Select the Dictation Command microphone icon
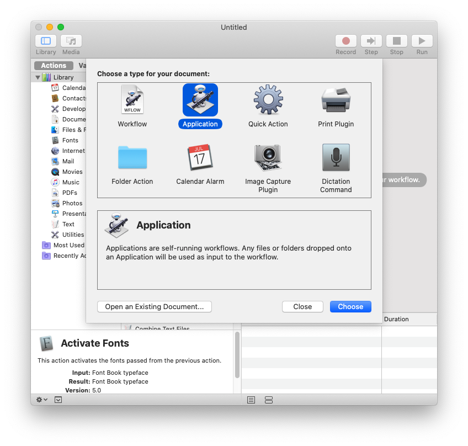 click(x=336, y=158)
